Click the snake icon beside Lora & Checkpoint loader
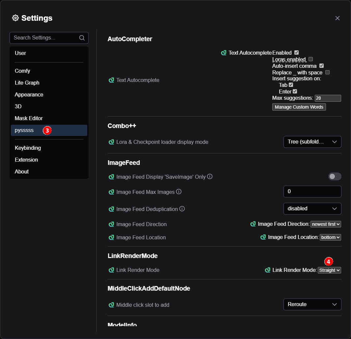Screen dimensions: 351x339 [111, 142]
